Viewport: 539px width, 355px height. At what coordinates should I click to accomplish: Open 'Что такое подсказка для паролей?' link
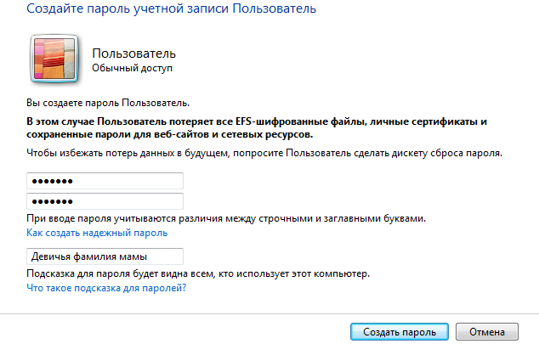106,288
